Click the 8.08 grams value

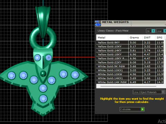pyautogui.click(x=133, y=62)
